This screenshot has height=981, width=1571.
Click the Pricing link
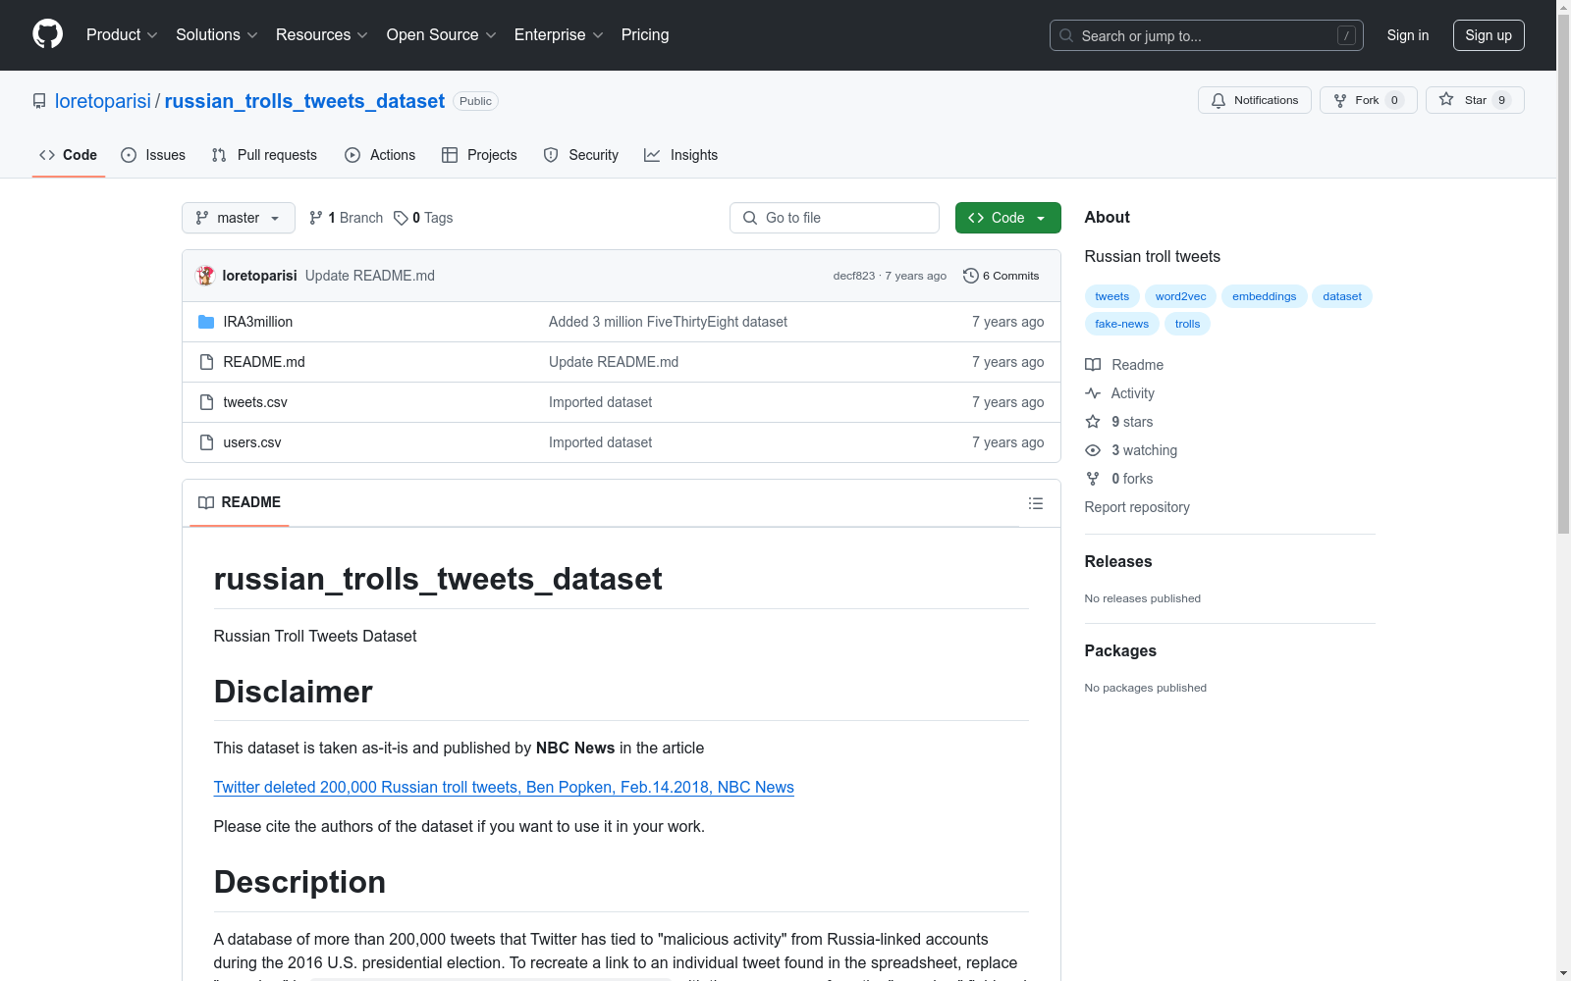(645, 35)
